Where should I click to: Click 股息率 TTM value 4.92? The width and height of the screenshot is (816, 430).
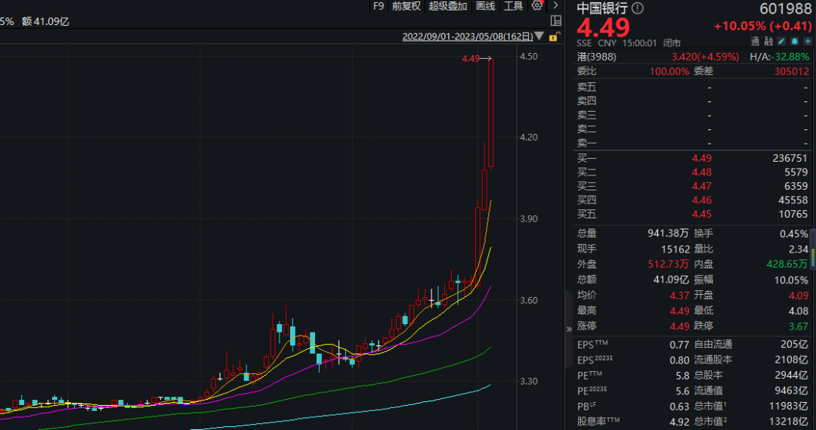click(679, 422)
